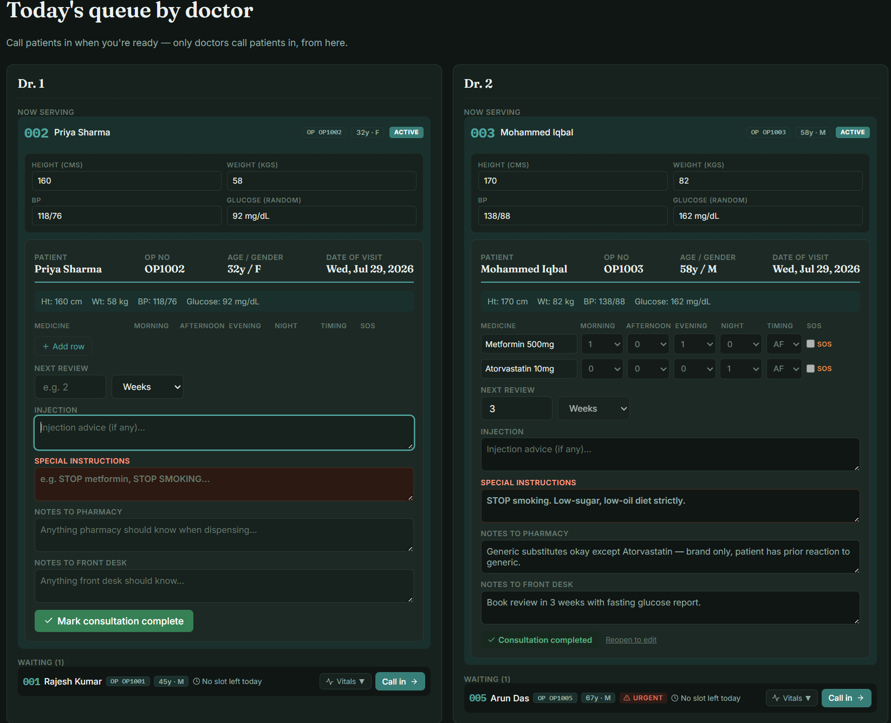Click Call in for Arun Das
Image resolution: width=891 pixels, height=723 pixels.
click(x=846, y=698)
